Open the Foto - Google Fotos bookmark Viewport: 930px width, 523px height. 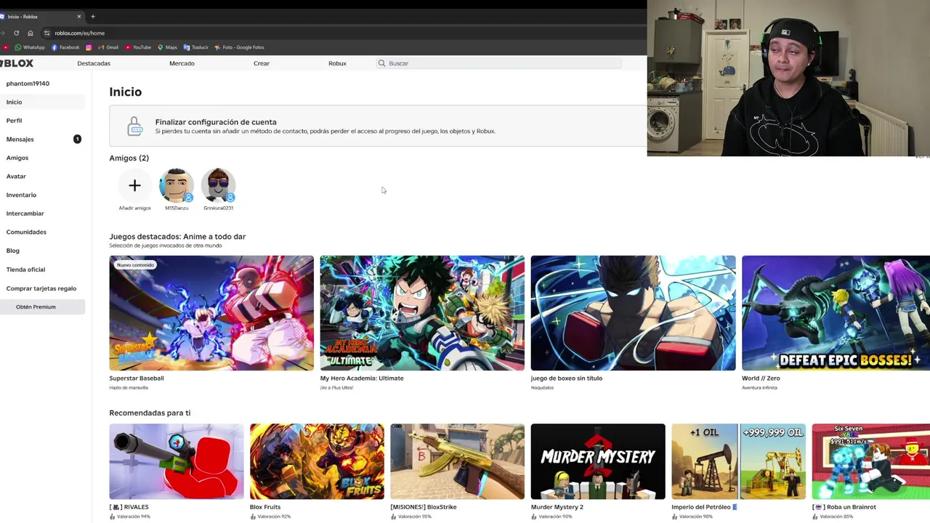pyautogui.click(x=239, y=47)
